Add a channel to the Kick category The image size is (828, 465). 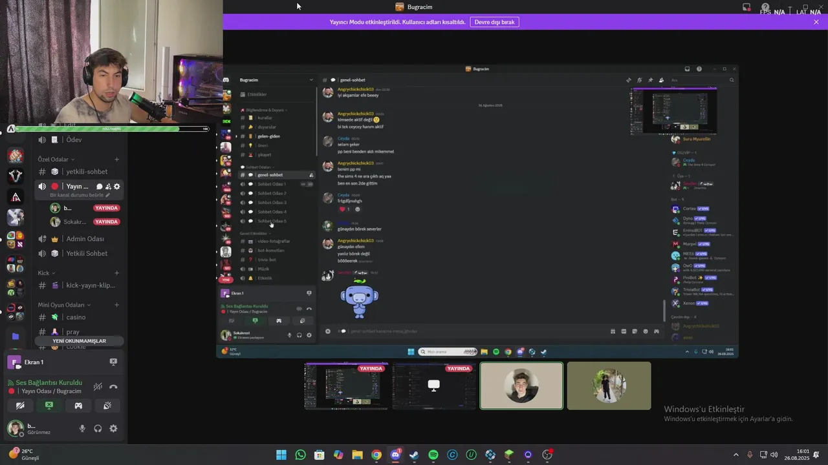point(116,273)
